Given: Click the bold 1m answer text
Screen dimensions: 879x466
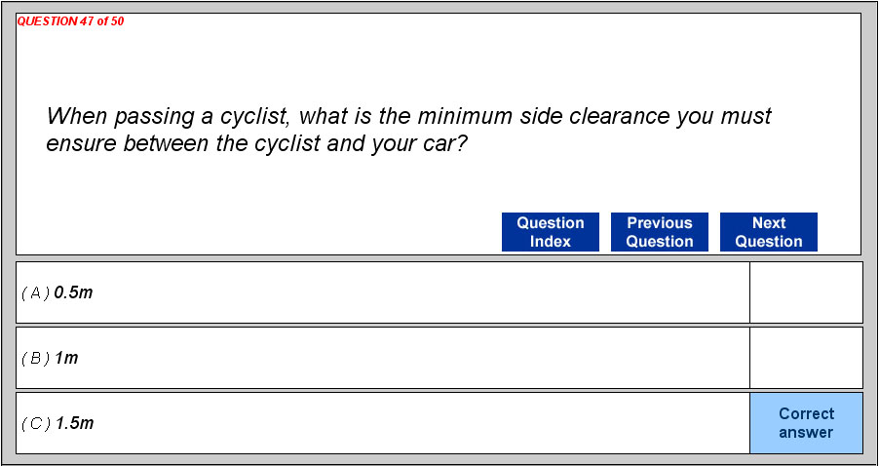Looking at the screenshot, I should pyautogui.click(x=66, y=358).
